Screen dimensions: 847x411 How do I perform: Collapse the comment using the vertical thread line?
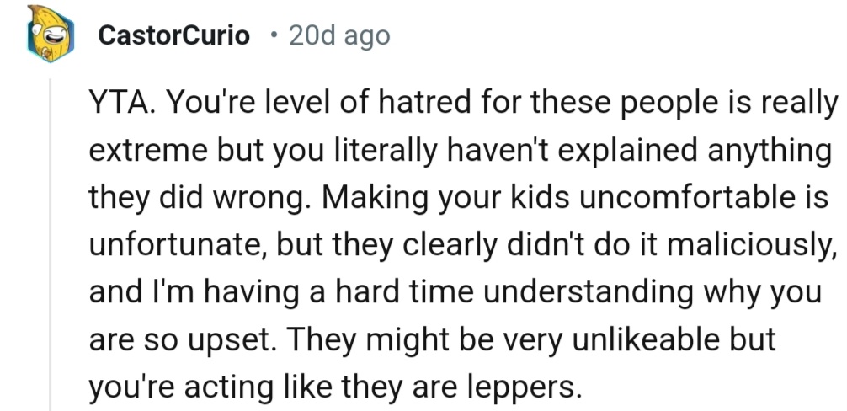point(50,244)
